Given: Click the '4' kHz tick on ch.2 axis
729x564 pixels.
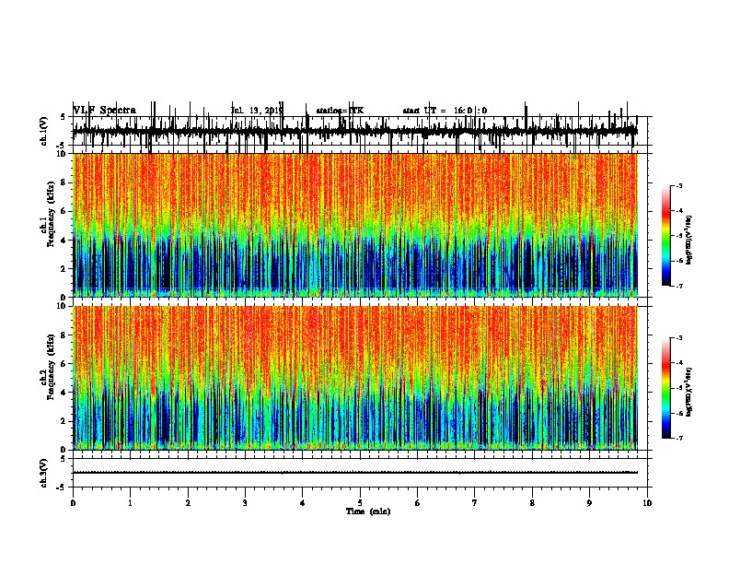Looking at the screenshot, I should (64, 393).
